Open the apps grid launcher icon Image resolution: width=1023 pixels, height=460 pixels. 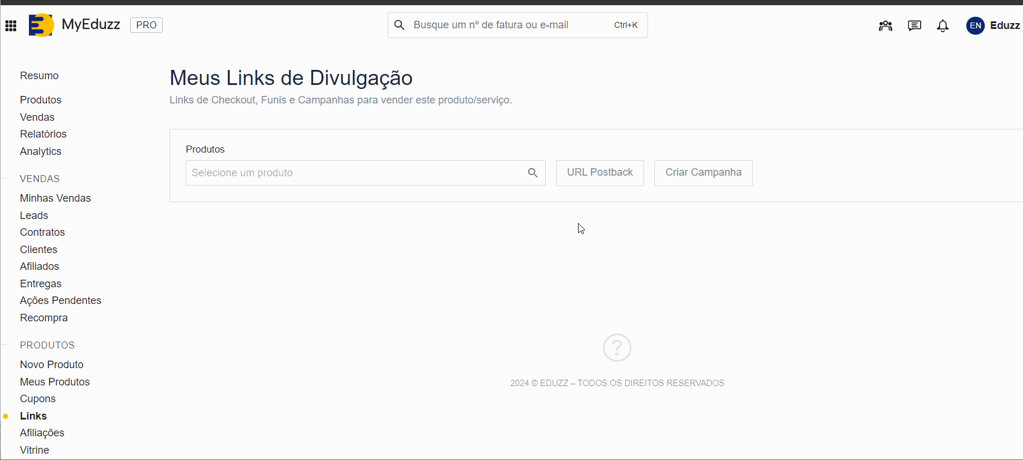coord(11,25)
